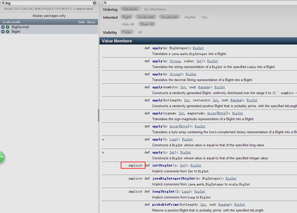Click the magnifier icon in left search box

tap(3, 3)
